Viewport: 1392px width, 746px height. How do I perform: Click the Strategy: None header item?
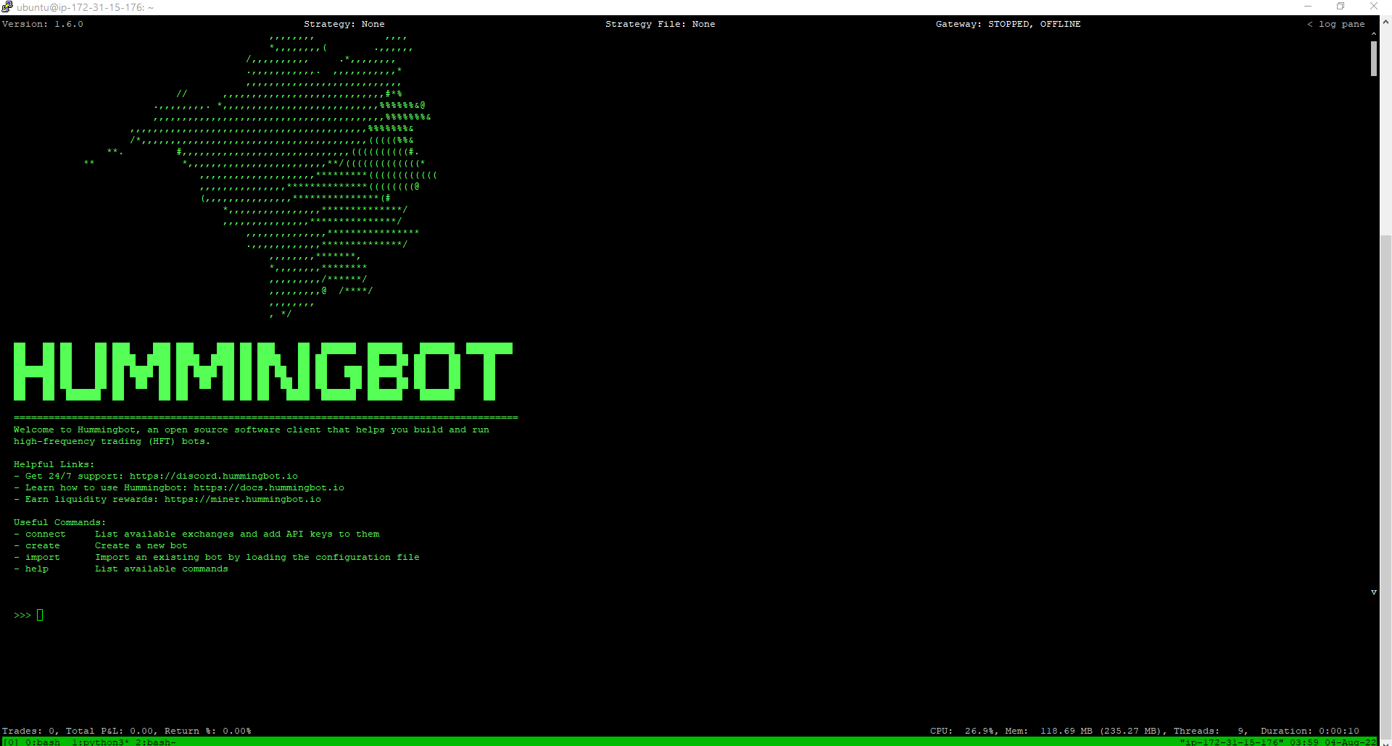(x=344, y=24)
